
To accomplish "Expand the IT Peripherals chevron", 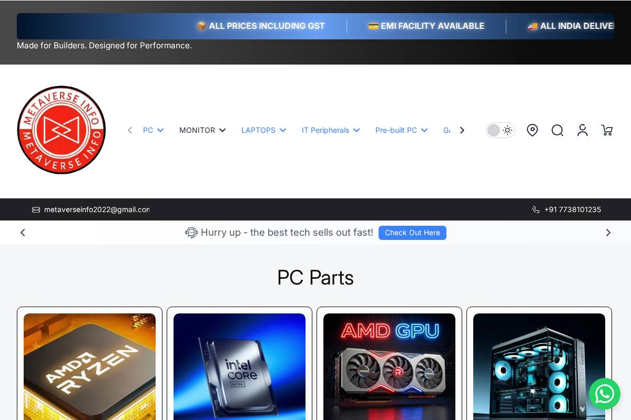I will [x=357, y=130].
